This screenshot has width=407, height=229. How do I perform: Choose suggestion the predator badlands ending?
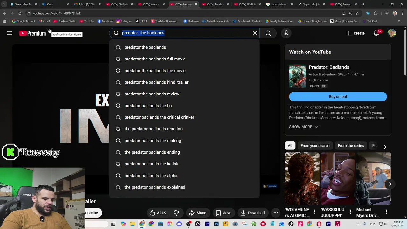184,152
